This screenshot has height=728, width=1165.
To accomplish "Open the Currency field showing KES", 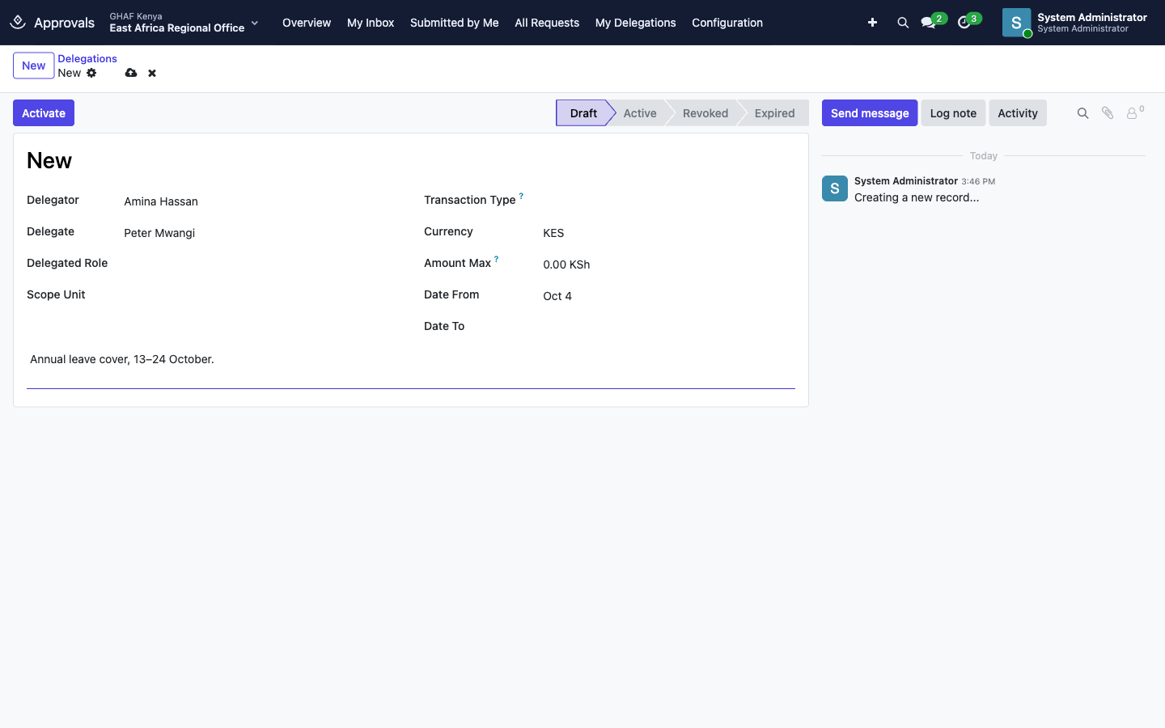I will (x=669, y=233).
